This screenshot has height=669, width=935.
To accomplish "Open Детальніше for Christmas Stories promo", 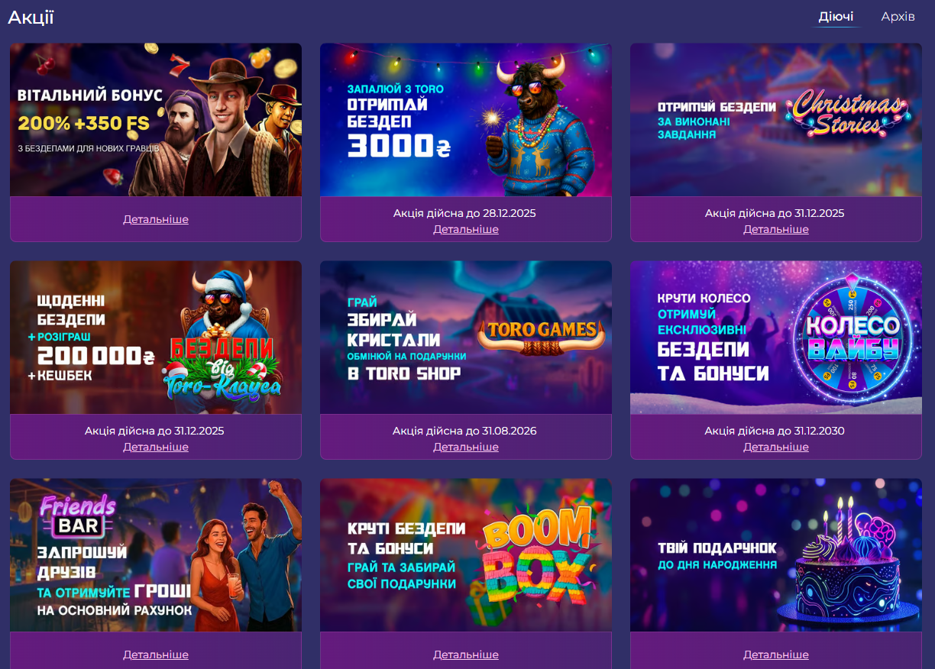I will tap(776, 229).
